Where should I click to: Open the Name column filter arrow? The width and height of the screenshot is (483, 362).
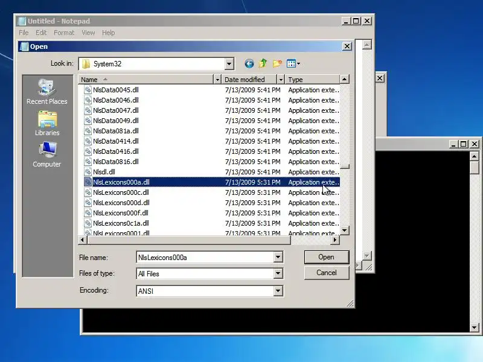217,80
